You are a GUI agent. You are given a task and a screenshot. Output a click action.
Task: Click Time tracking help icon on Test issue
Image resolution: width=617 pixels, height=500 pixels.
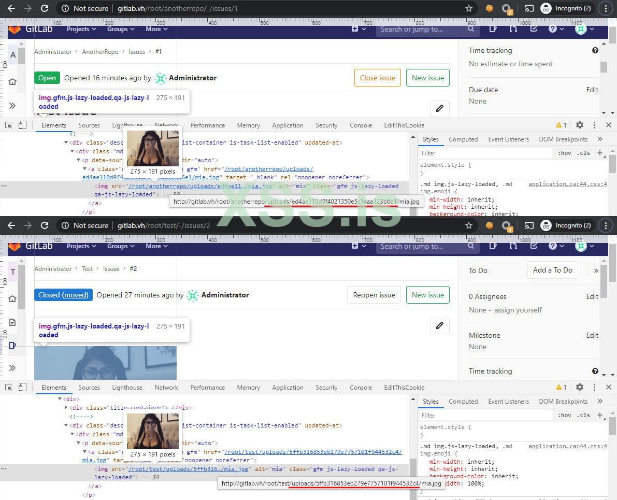595,371
